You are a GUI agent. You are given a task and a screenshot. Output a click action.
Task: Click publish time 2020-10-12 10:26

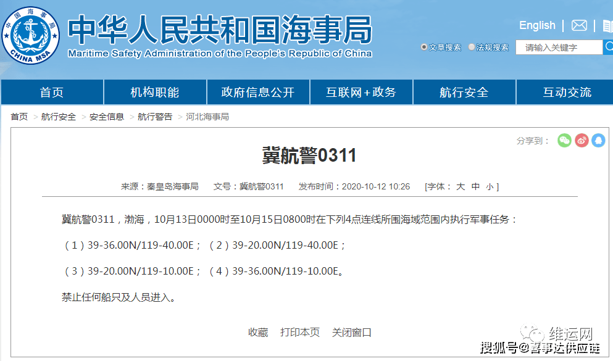[376, 187]
